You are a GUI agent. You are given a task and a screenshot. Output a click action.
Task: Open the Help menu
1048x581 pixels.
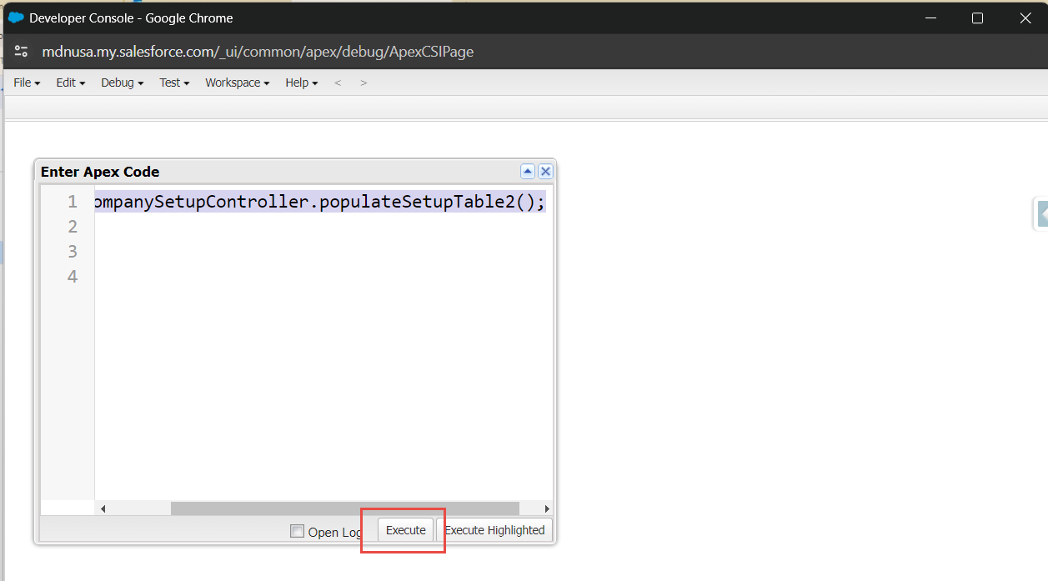click(302, 83)
